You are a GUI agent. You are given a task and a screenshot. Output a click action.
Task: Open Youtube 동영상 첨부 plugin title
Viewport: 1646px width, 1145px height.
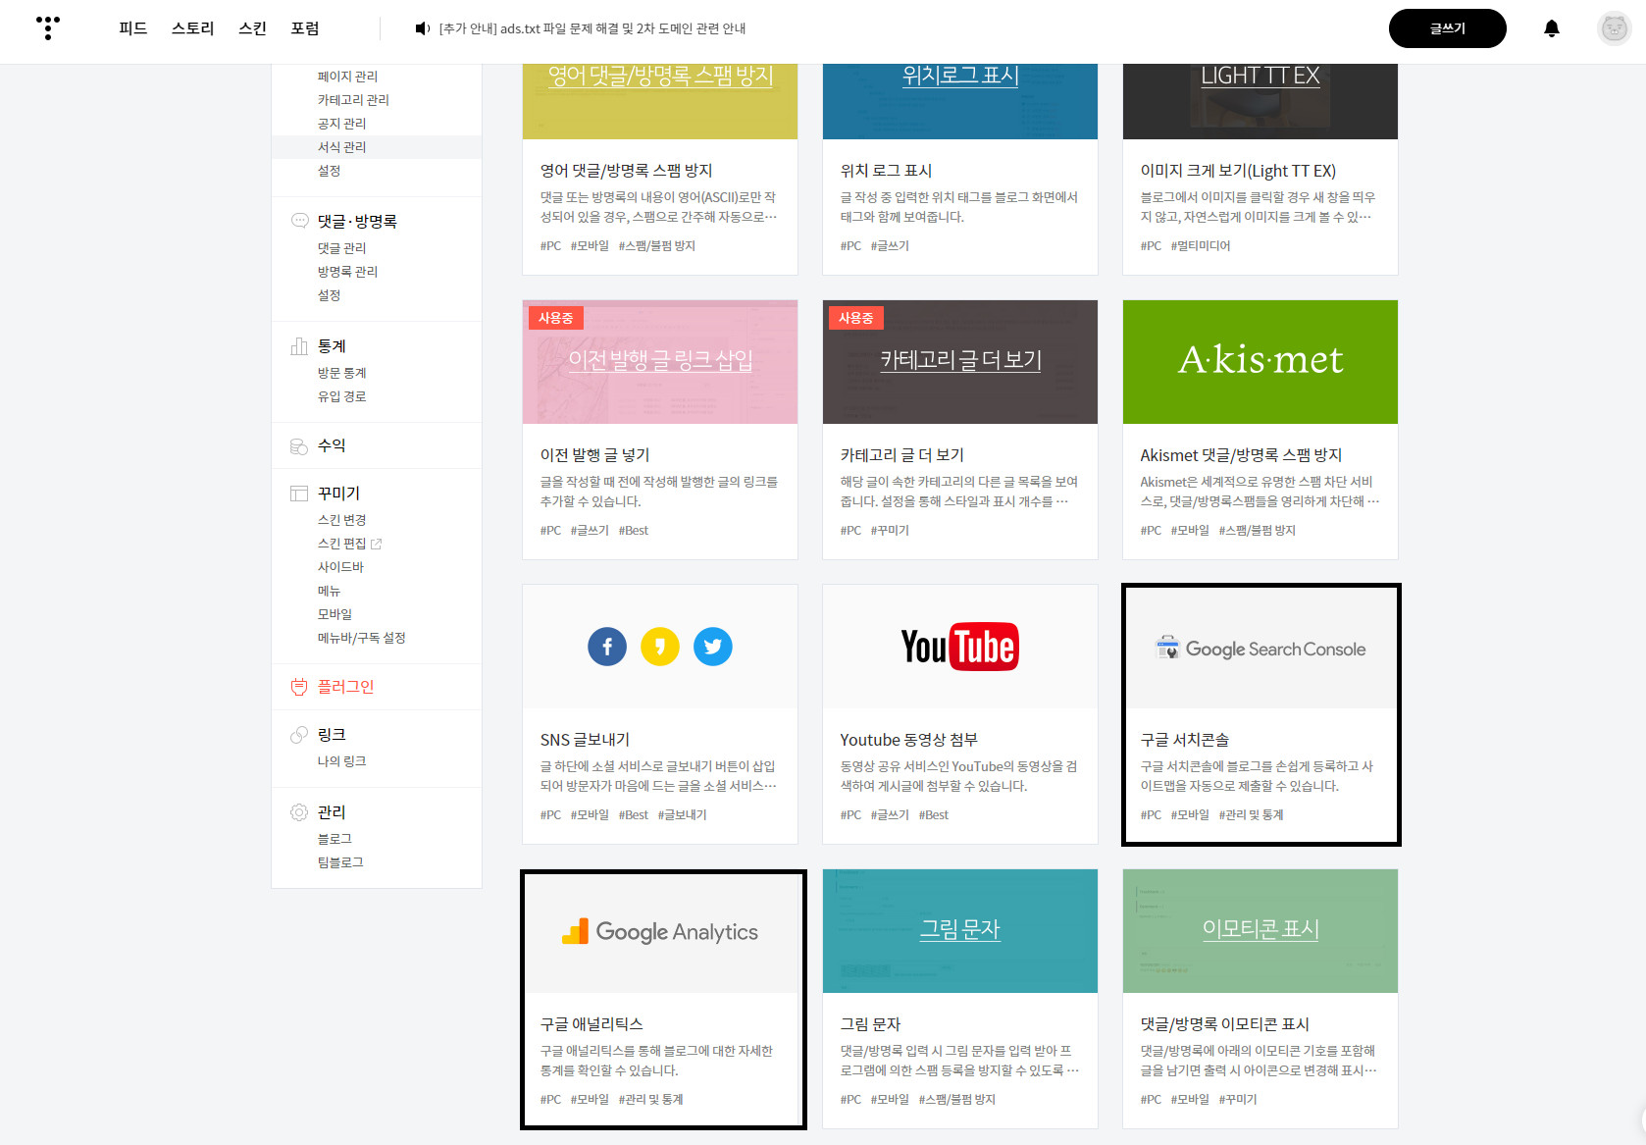point(908,740)
